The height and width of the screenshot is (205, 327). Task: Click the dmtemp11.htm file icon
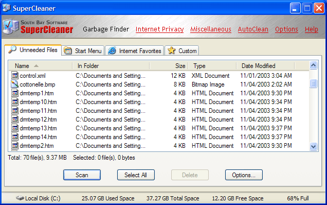[14, 111]
